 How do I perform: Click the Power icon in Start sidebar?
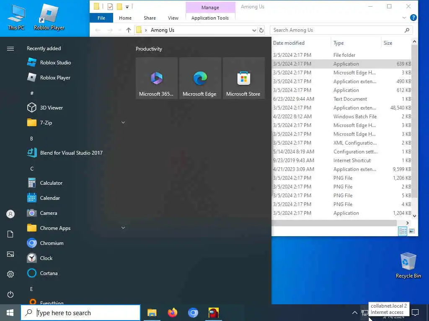point(10,294)
